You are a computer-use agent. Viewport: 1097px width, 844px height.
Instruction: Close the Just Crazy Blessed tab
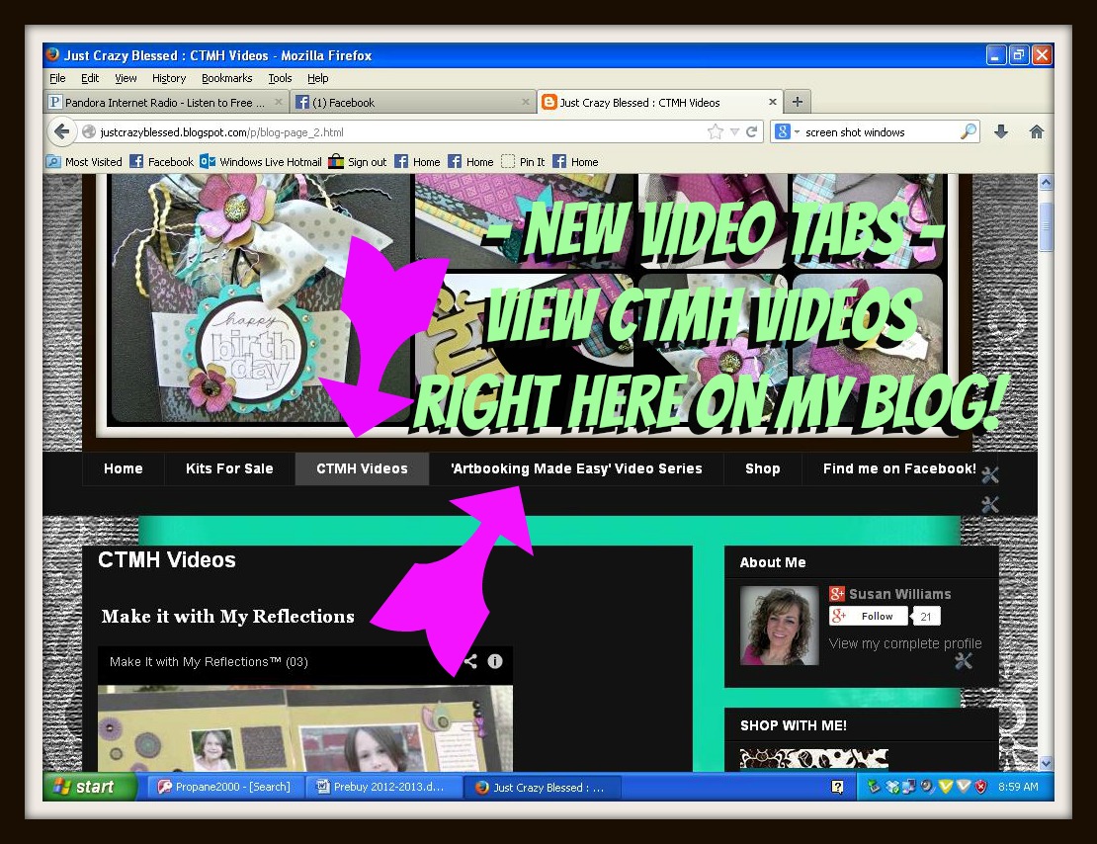pos(773,102)
